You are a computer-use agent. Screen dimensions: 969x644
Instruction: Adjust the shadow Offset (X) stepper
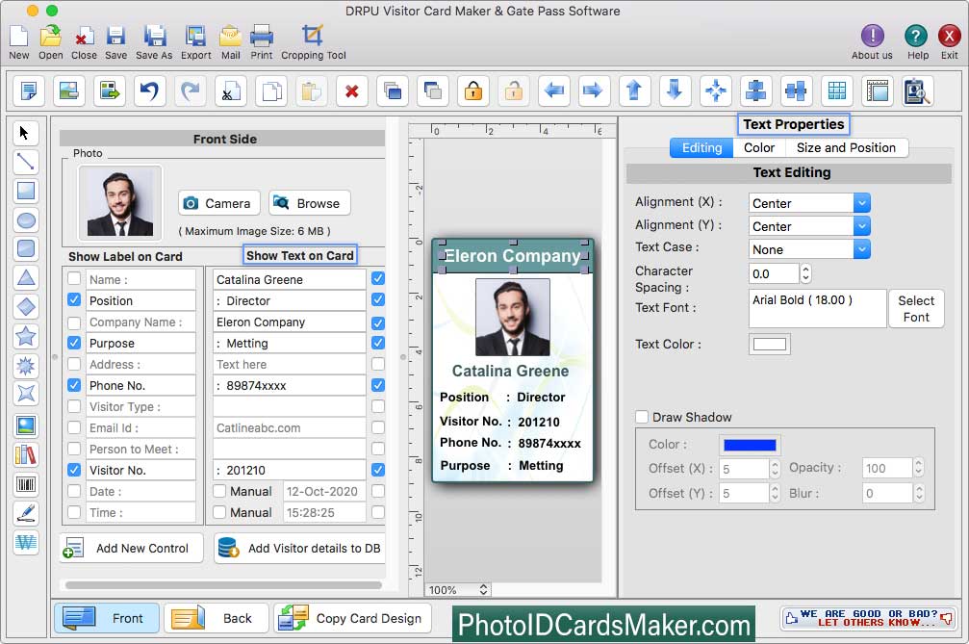tap(775, 469)
